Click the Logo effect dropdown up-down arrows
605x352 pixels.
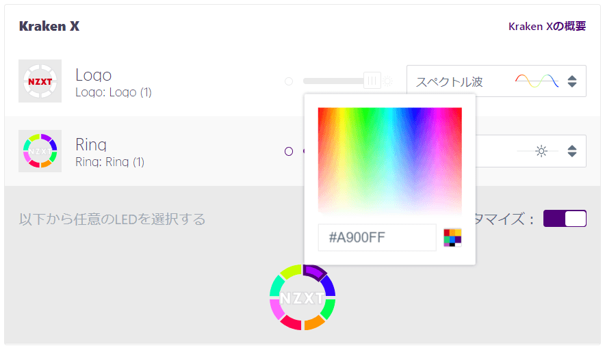coord(572,81)
